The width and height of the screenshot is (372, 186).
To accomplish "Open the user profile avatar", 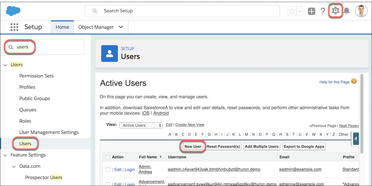I will click(x=361, y=11).
